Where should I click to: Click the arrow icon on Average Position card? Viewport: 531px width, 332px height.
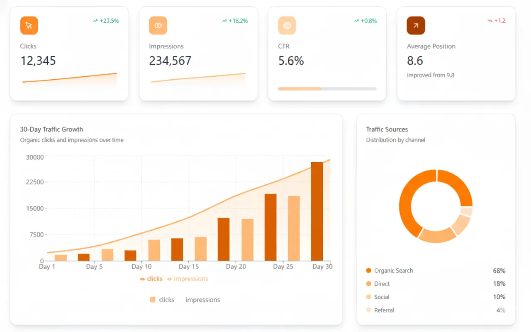coord(416,26)
